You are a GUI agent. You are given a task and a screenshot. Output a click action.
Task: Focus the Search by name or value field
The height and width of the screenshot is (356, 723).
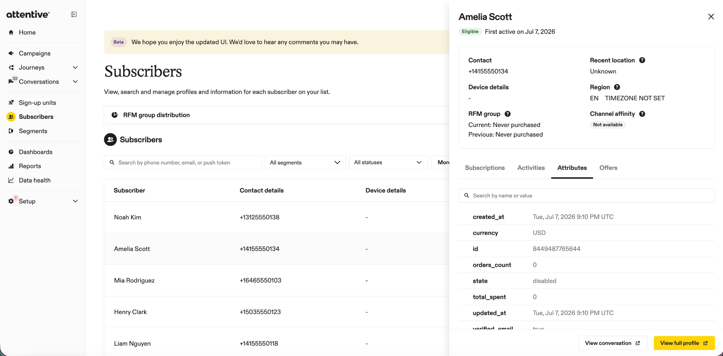[587, 196]
